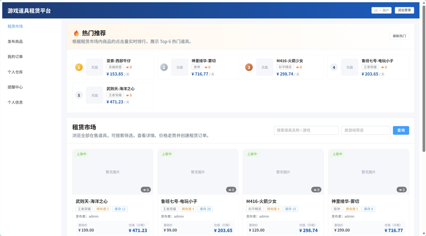Open 个人信息 in the sidebar
Viewport: 426px width, 236px height.
click(15, 102)
